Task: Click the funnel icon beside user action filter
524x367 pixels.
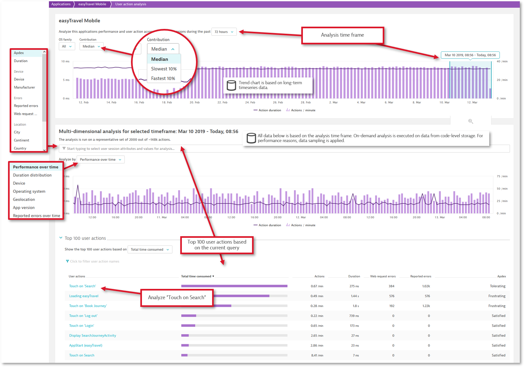Action: point(67,261)
